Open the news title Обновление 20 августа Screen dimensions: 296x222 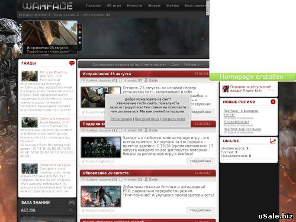tap(105, 173)
